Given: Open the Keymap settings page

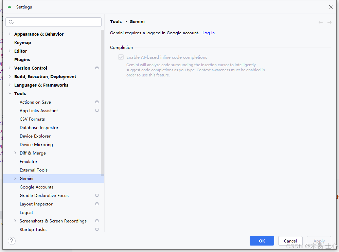Looking at the screenshot, I should coord(22,42).
